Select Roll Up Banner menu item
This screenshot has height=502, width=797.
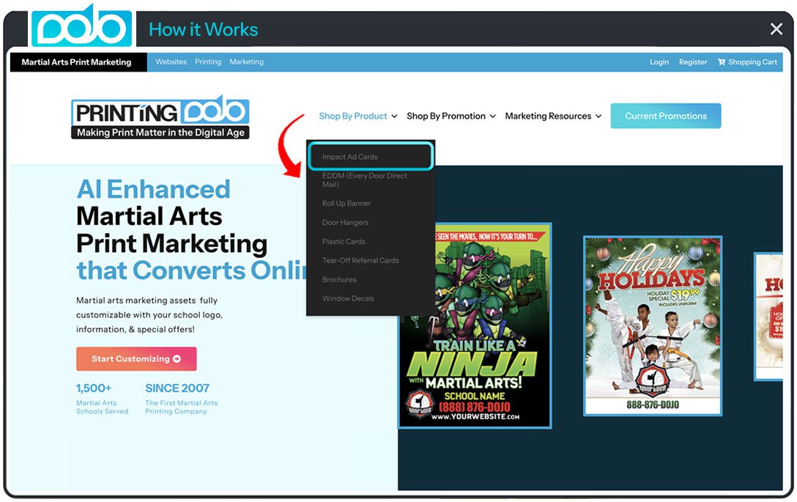click(x=346, y=204)
